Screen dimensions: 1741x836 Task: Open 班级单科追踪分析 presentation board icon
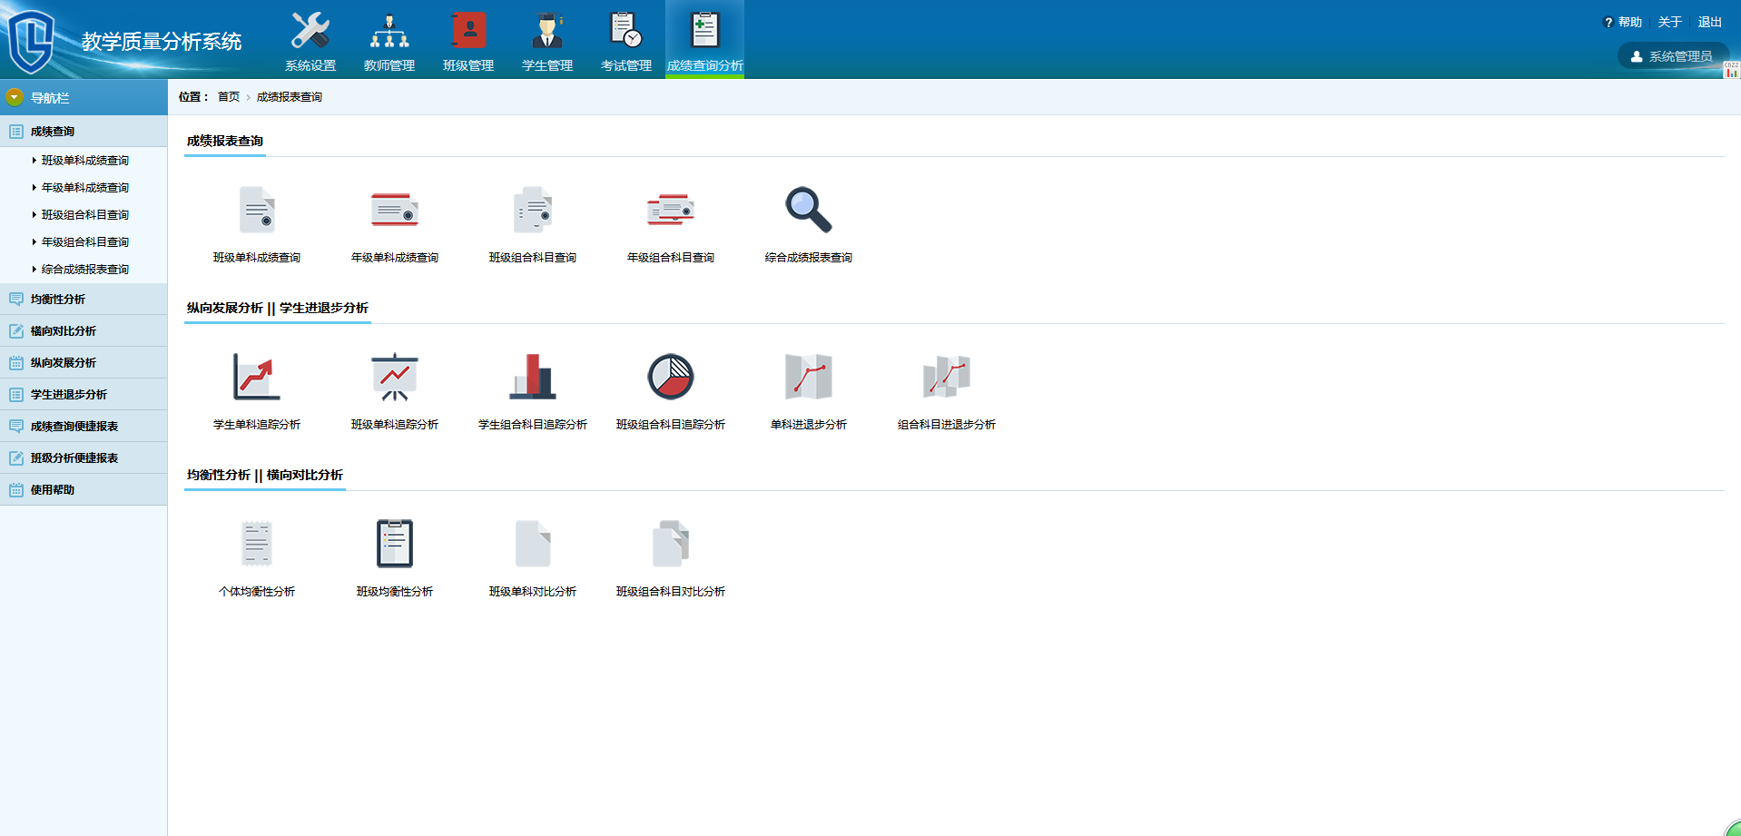coord(395,377)
